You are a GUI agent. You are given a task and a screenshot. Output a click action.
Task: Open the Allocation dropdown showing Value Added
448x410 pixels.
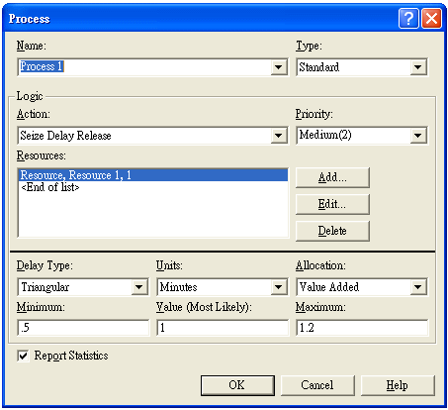pyautogui.click(x=418, y=287)
